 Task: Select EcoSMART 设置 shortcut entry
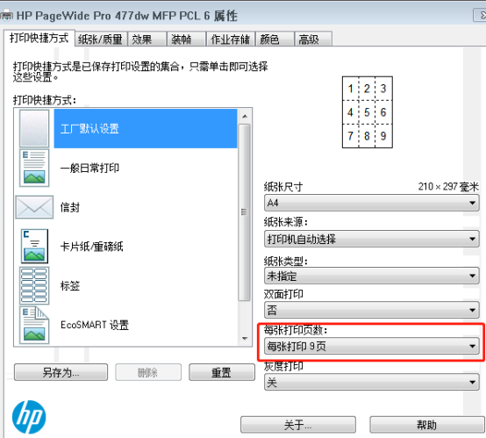tap(146, 325)
